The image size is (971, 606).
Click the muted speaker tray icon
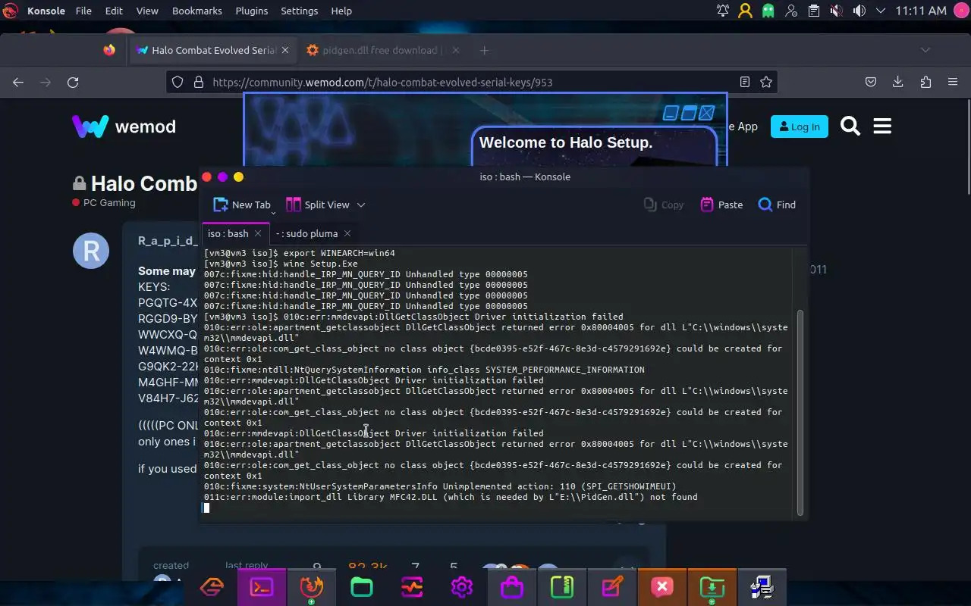pos(836,11)
